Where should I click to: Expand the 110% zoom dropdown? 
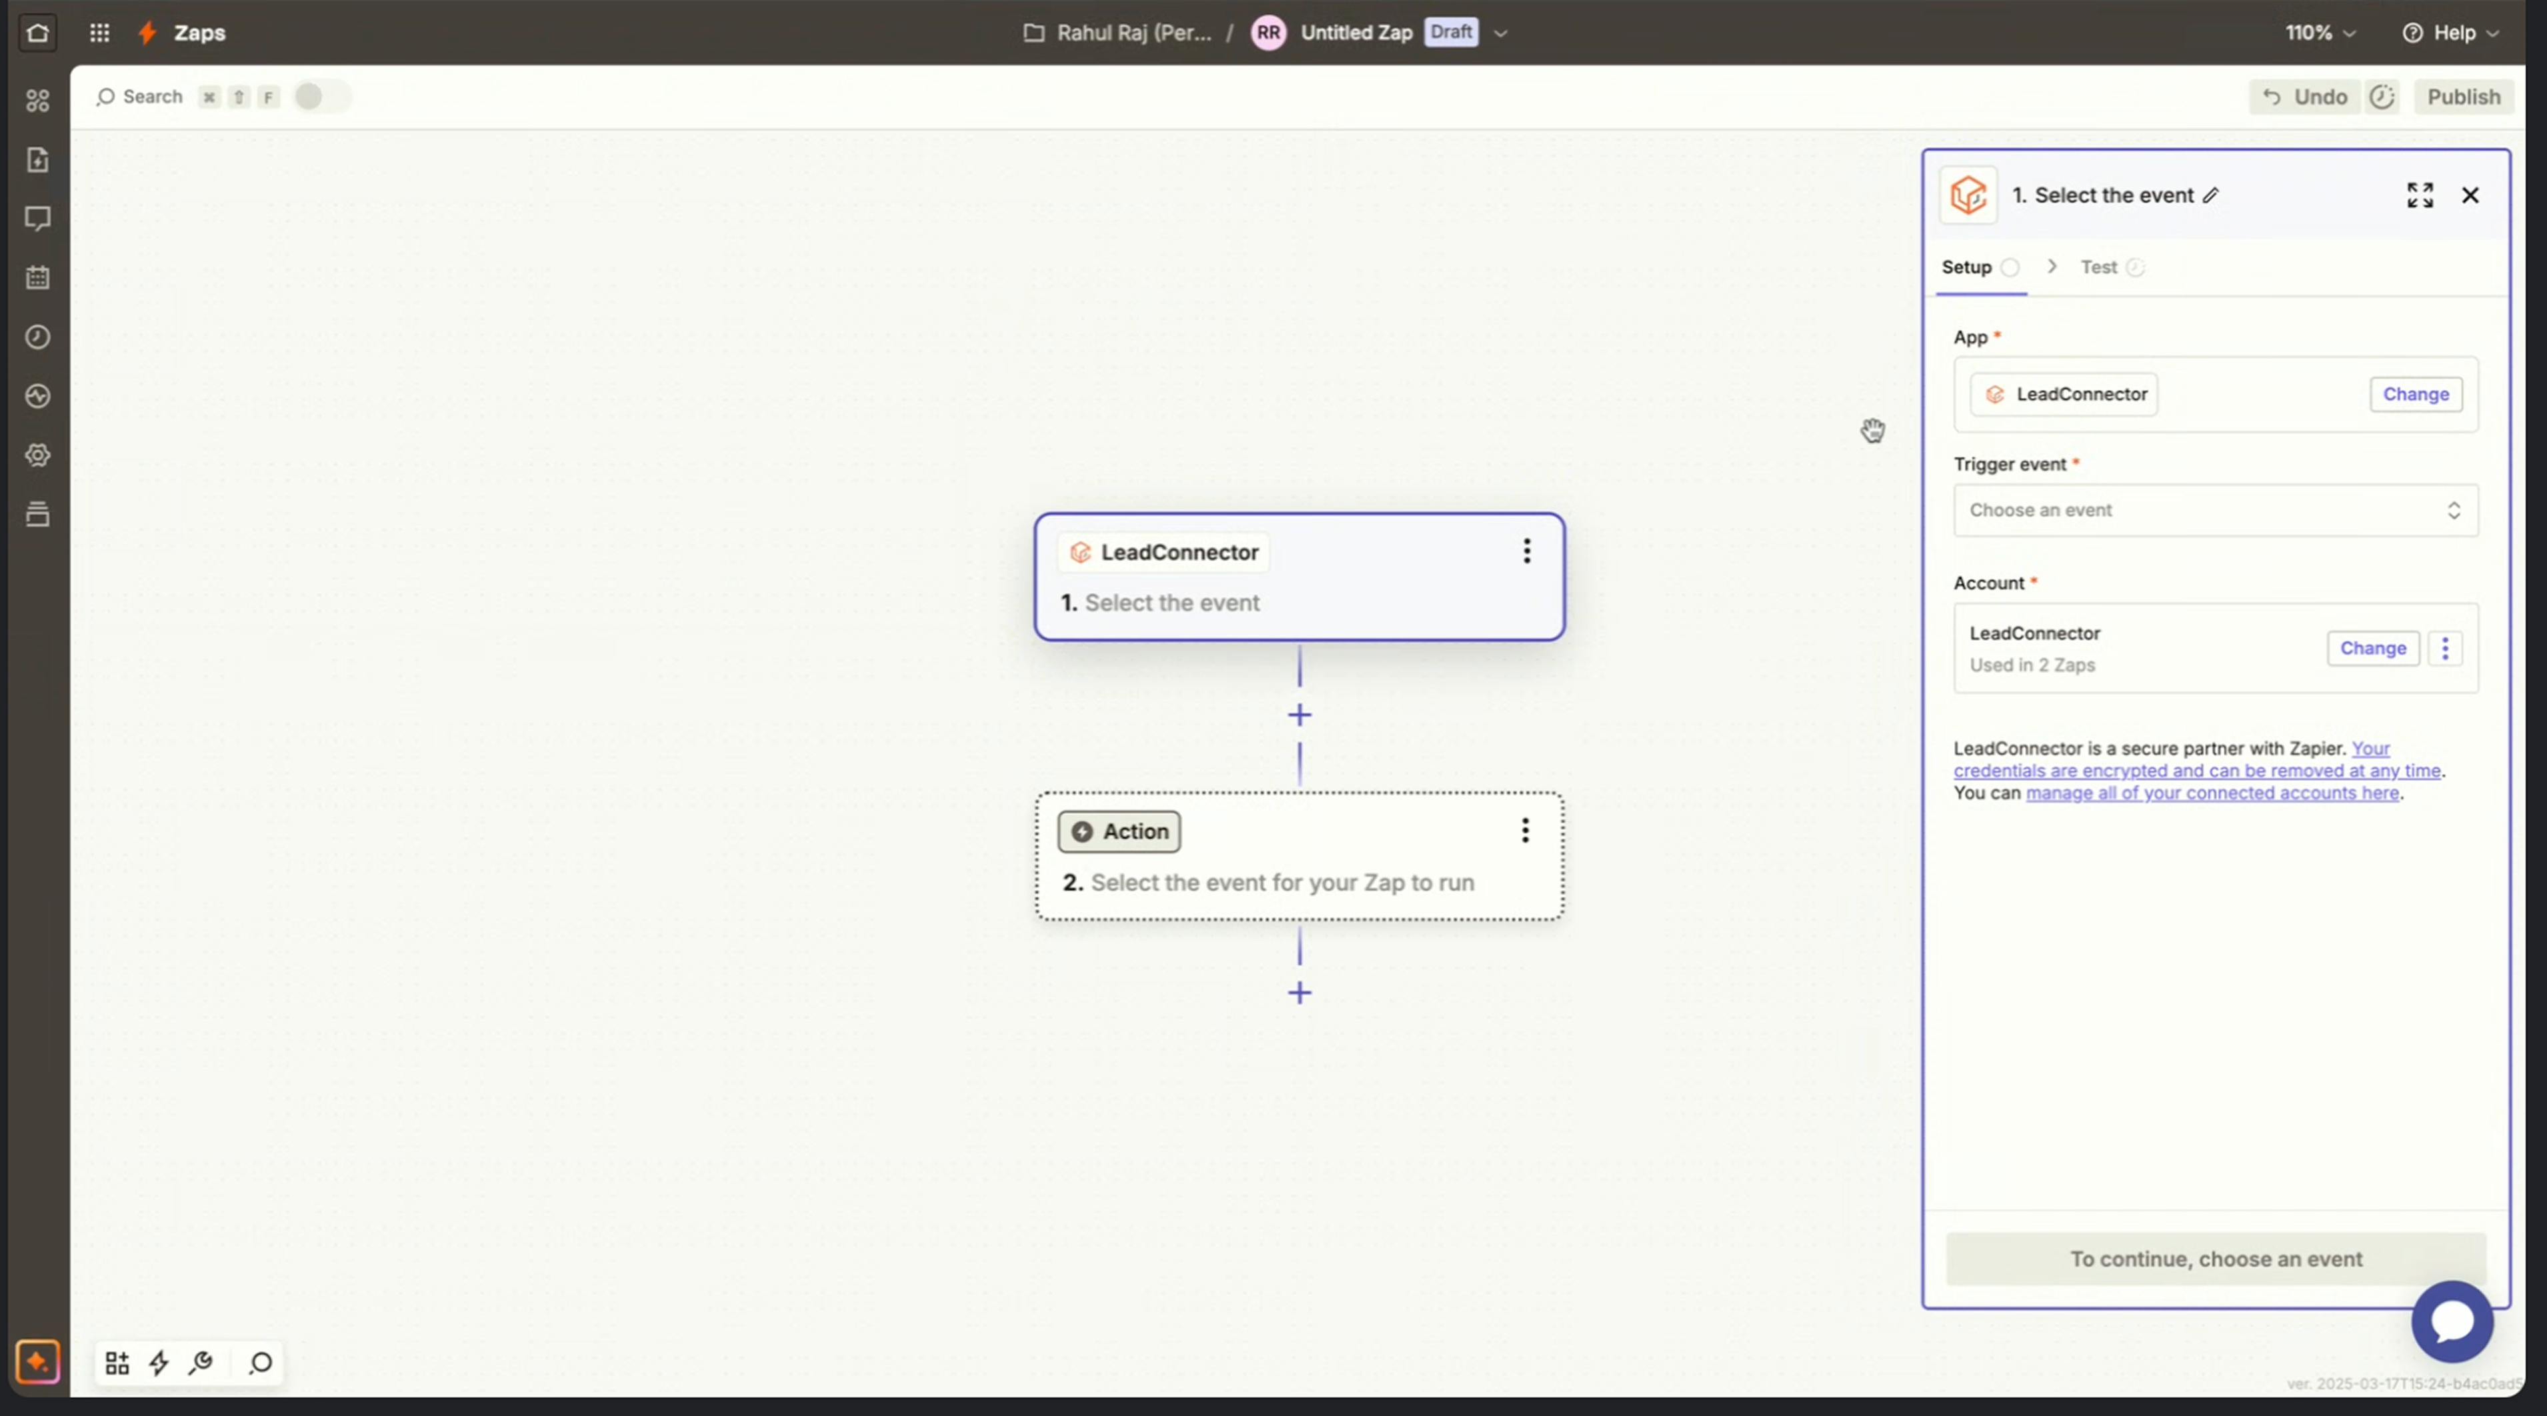click(x=2320, y=33)
